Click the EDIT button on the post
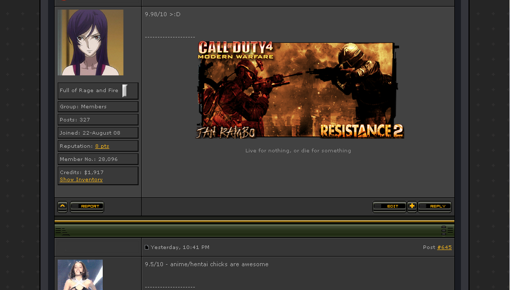This screenshot has width=510, height=290. coord(390,206)
